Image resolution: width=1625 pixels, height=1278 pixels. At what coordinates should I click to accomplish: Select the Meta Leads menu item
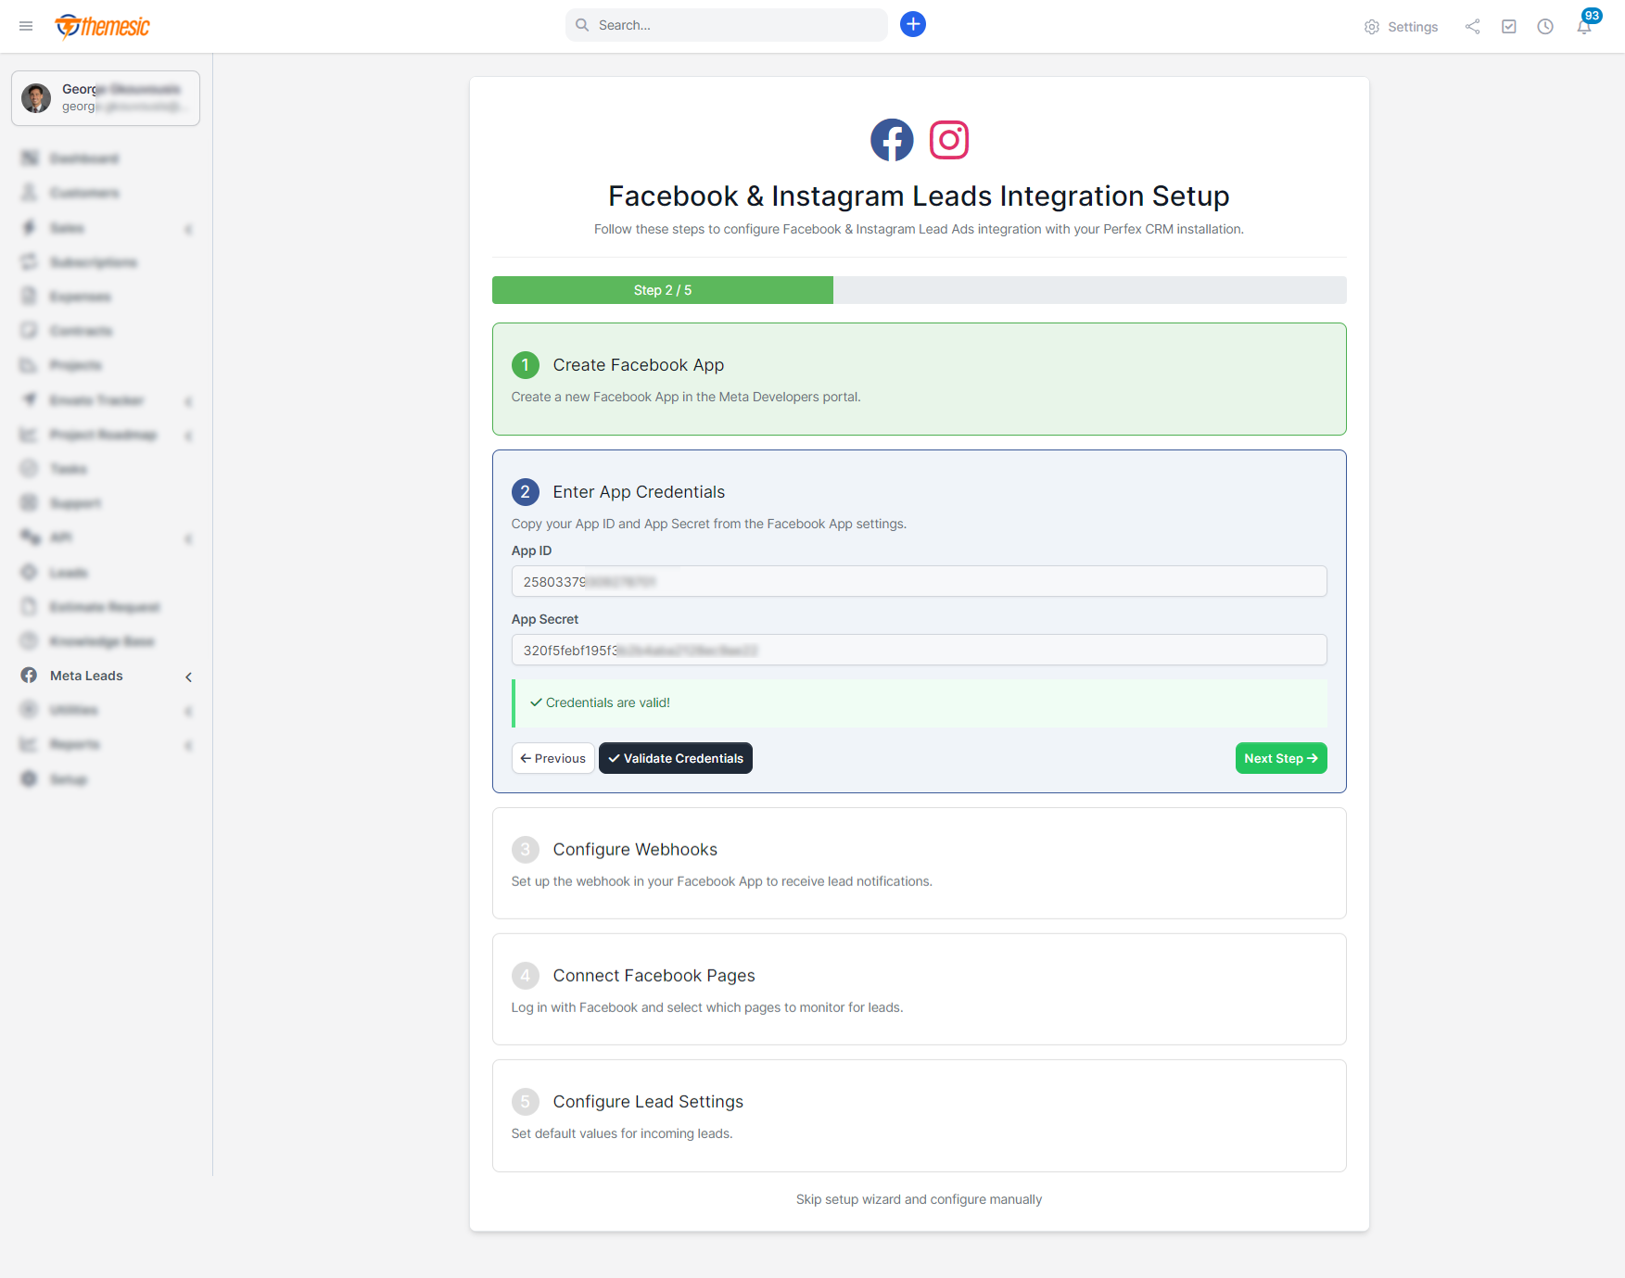click(85, 676)
